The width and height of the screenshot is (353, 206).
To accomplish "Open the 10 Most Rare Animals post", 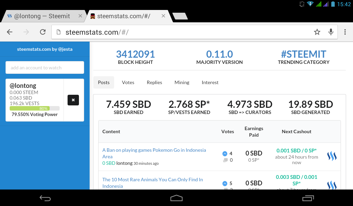I will (x=152, y=183).
